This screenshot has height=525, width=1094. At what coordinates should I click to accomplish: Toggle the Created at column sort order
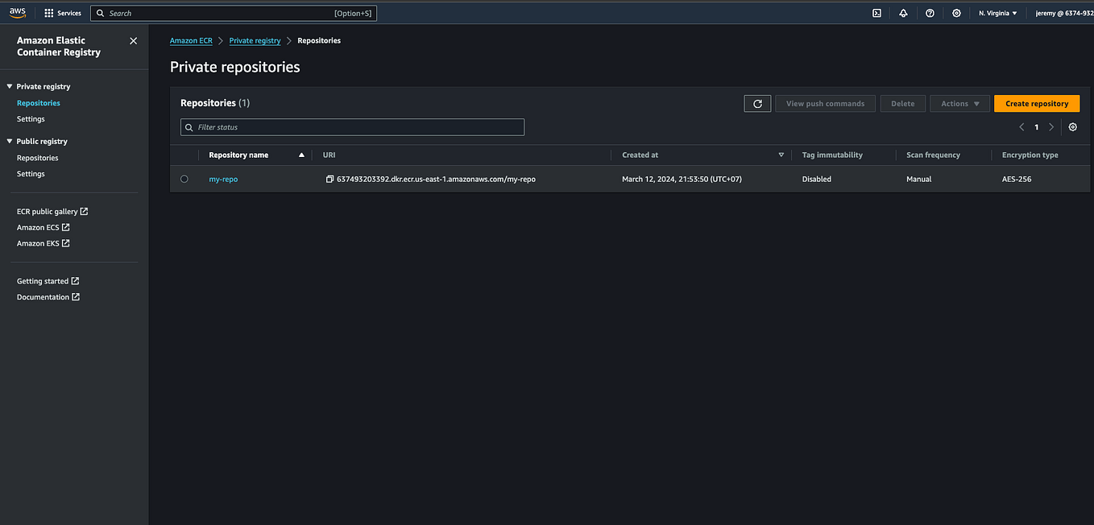(781, 154)
